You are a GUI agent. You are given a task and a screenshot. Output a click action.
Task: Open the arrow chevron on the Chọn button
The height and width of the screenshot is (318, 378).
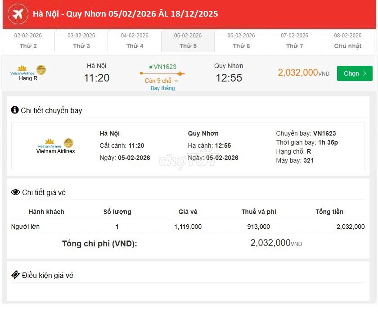[365, 73]
